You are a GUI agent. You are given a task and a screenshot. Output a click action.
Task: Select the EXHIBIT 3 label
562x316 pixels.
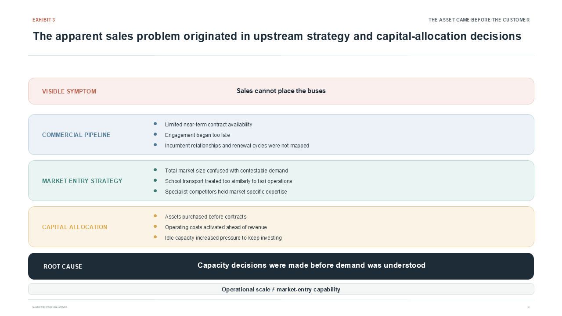point(44,20)
